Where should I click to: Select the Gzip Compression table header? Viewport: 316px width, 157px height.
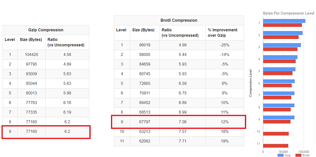46,30
